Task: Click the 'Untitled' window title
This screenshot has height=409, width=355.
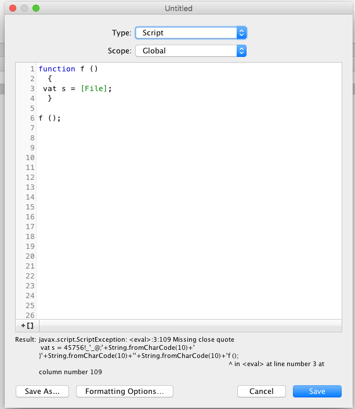Action: point(179,8)
